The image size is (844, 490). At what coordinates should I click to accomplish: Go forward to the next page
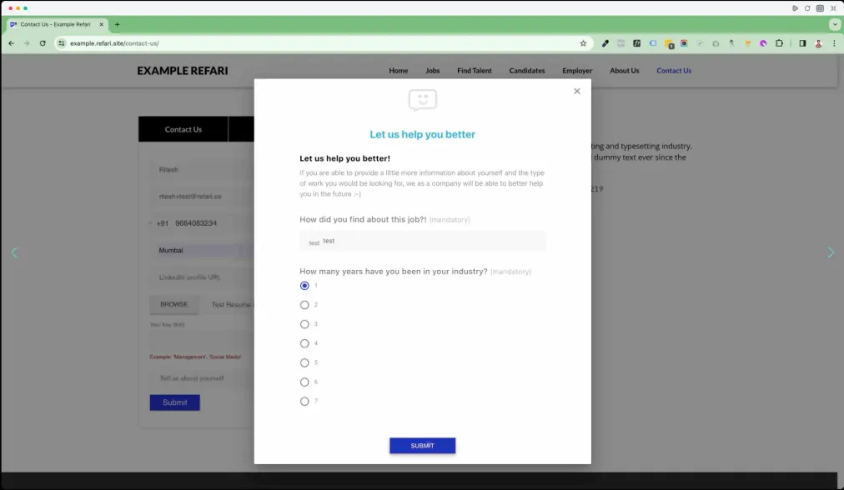(27, 43)
